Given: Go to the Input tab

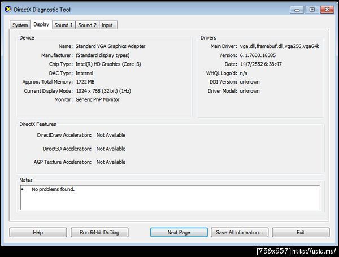Looking at the screenshot, I should pyautogui.click(x=107, y=25).
